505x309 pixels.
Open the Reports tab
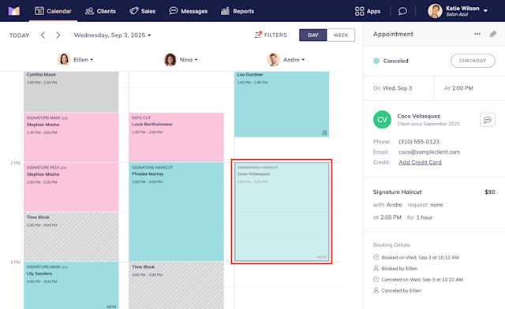click(x=238, y=11)
